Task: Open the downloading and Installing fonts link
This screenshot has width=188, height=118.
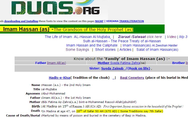Action: [x=21, y=21]
